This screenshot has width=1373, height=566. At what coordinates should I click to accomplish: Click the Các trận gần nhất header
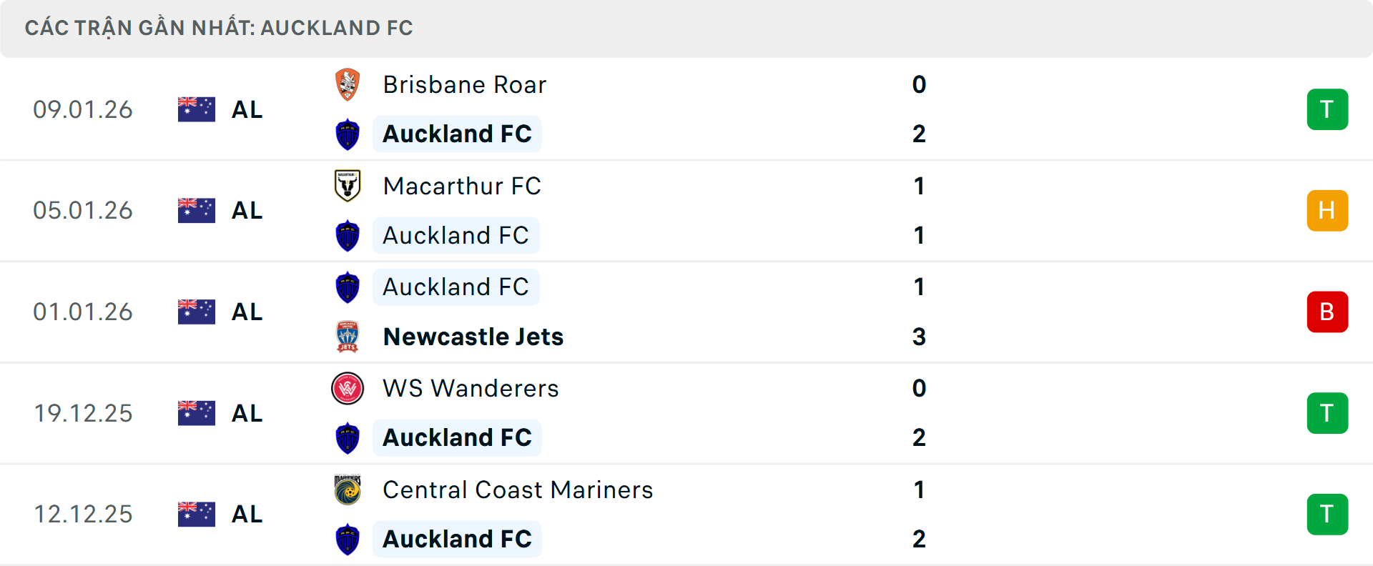pos(219,28)
